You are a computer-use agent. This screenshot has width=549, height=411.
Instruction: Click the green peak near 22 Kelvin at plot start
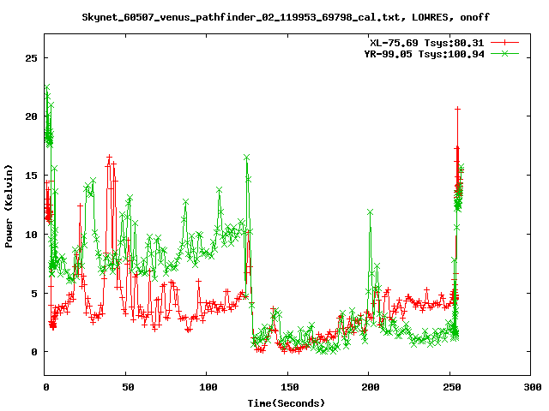coord(47,87)
